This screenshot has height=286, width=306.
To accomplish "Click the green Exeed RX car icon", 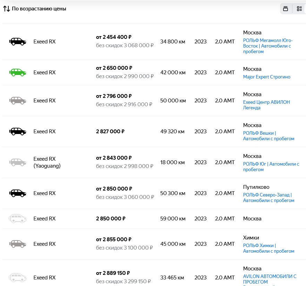I will pos(17,72).
